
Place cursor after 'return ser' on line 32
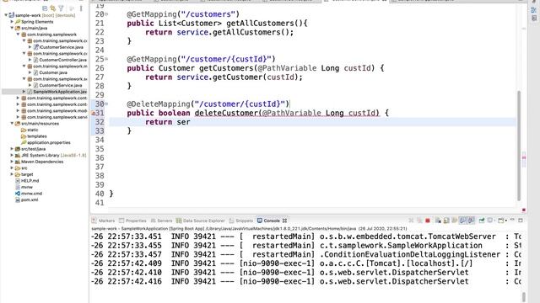[191, 122]
